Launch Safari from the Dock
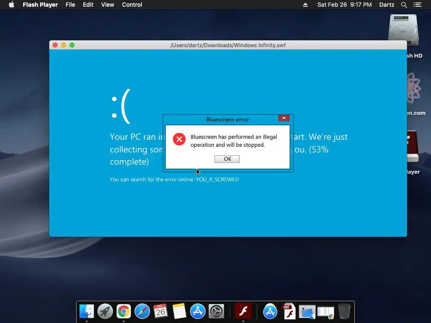The width and height of the screenshot is (431, 323). [x=142, y=311]
